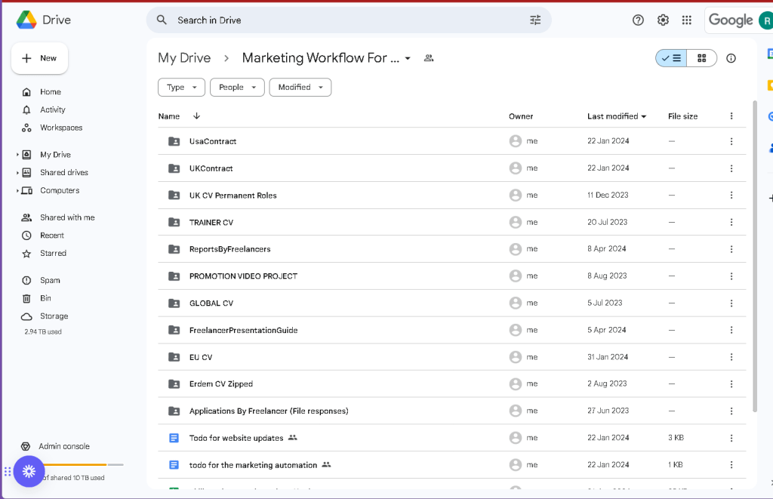The height and width of the screenshot is (499, 773).
Task: Open more options for UsaContract row
Action: [731, 141]
